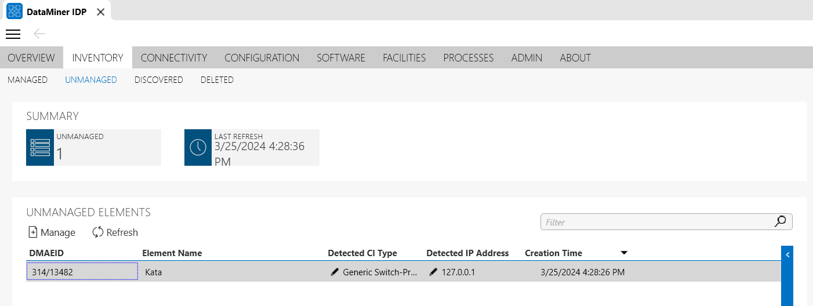Viewport: 813px width, 306px height.
Task: Expand the blue side panel chevron
Action: pos(787,254)
